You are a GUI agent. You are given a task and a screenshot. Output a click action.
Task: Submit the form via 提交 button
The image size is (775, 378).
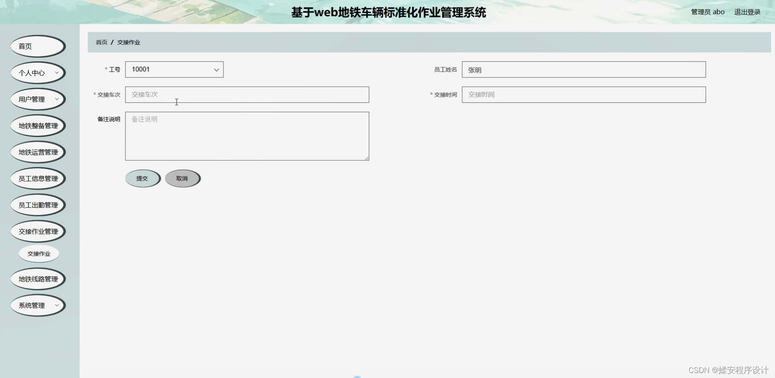coord(142,178)
